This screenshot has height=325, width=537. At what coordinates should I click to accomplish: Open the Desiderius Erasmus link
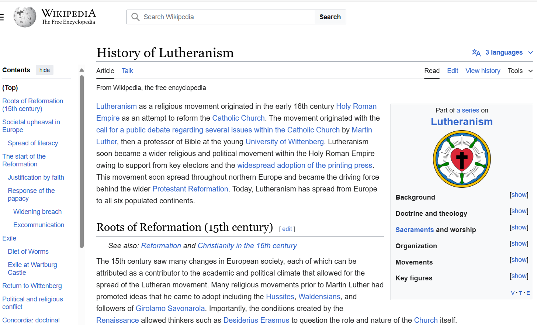pos(256,320)
